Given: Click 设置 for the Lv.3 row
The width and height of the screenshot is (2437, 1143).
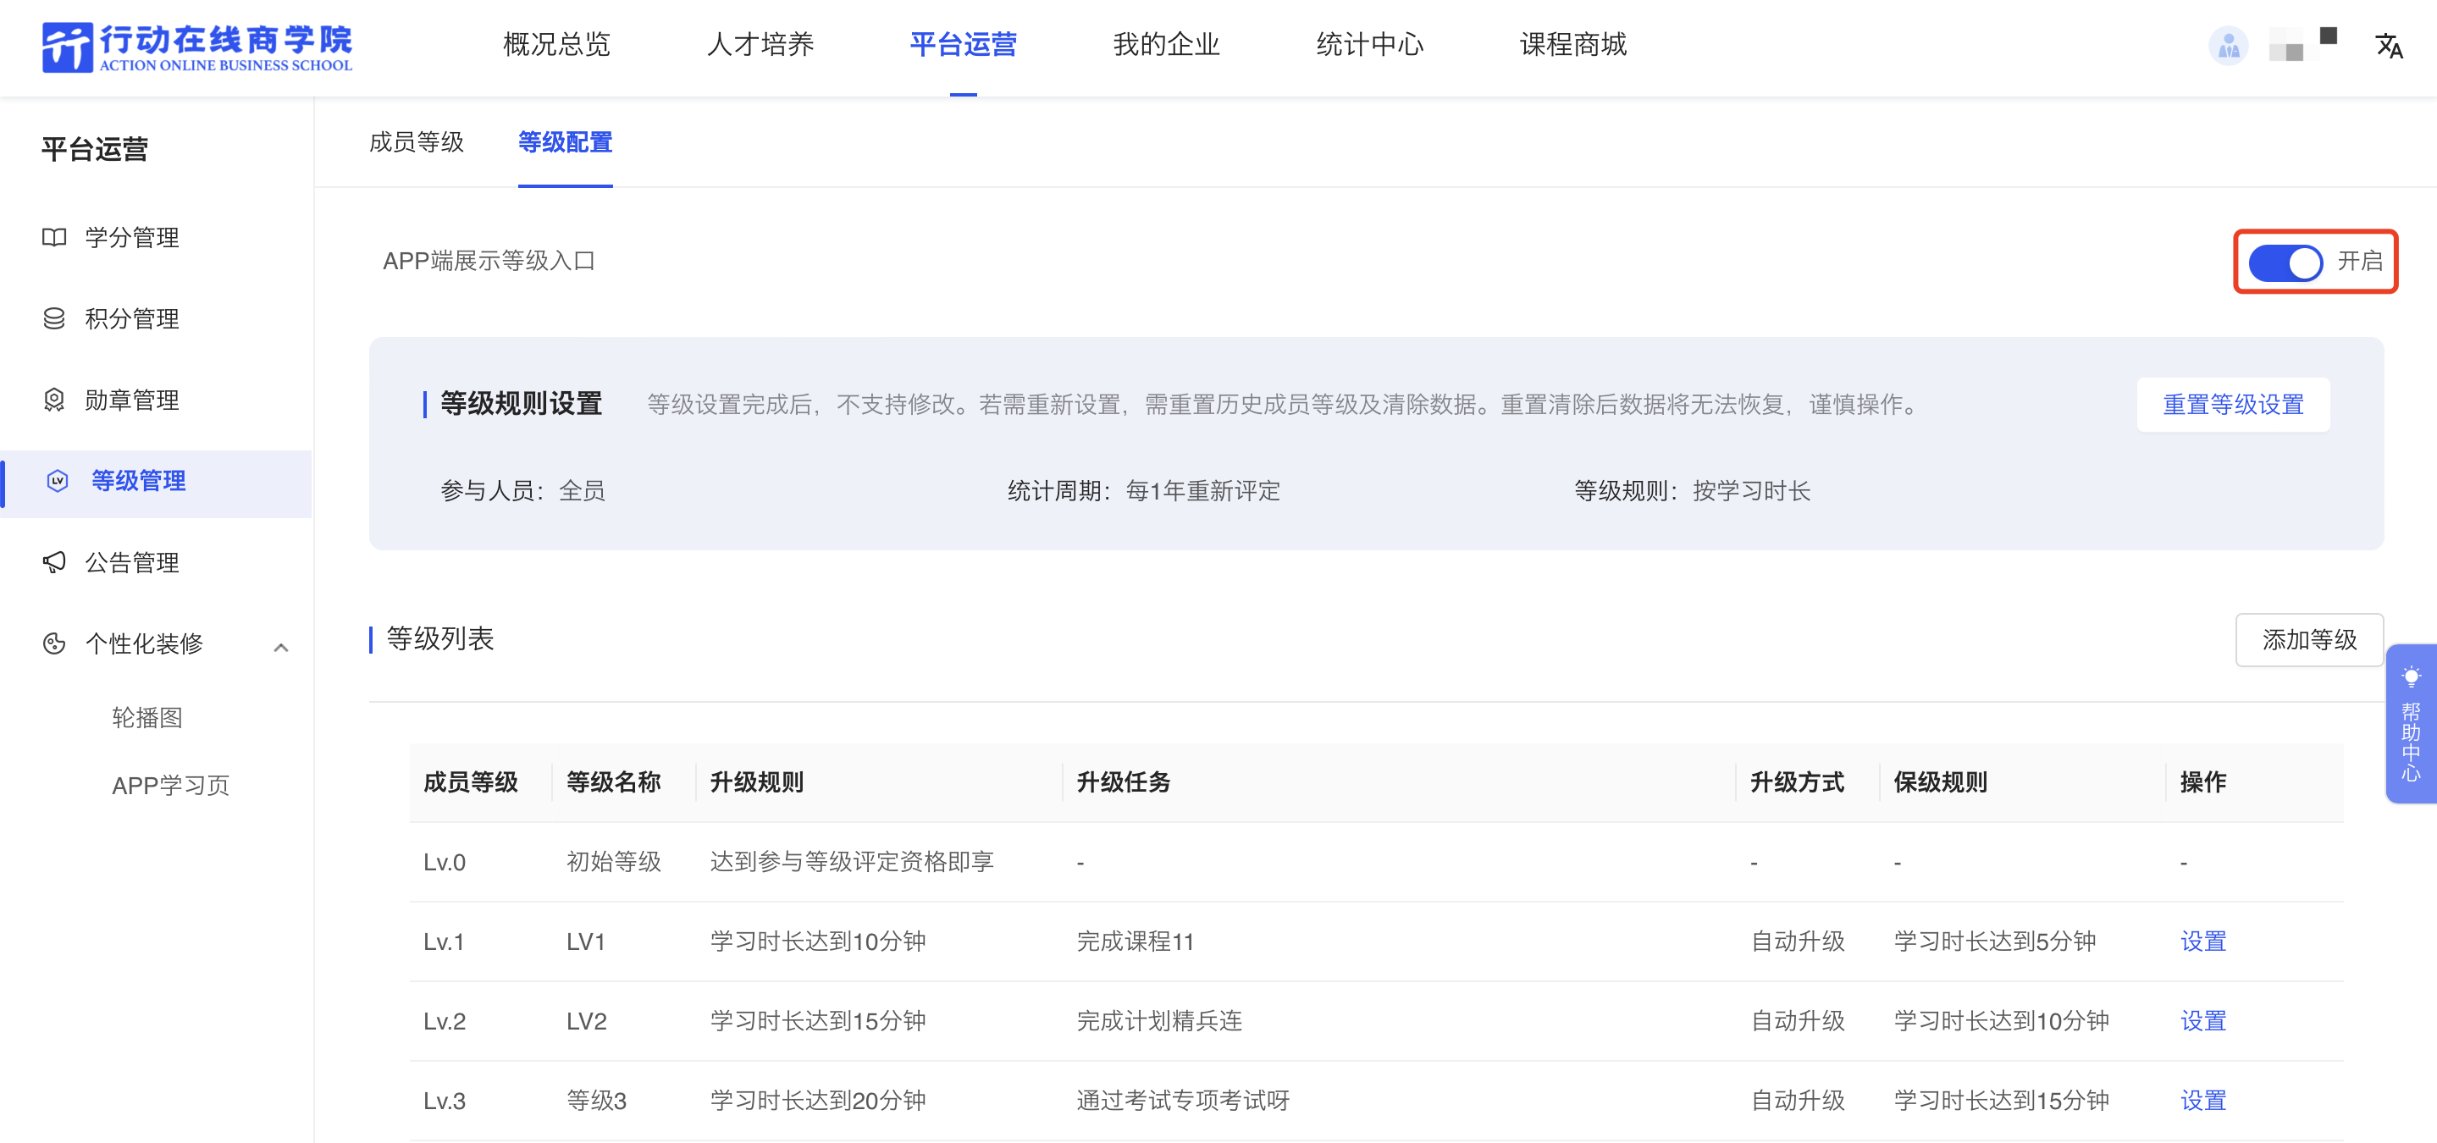Looking at the screenshot, I should [x=2202, y=1101].
